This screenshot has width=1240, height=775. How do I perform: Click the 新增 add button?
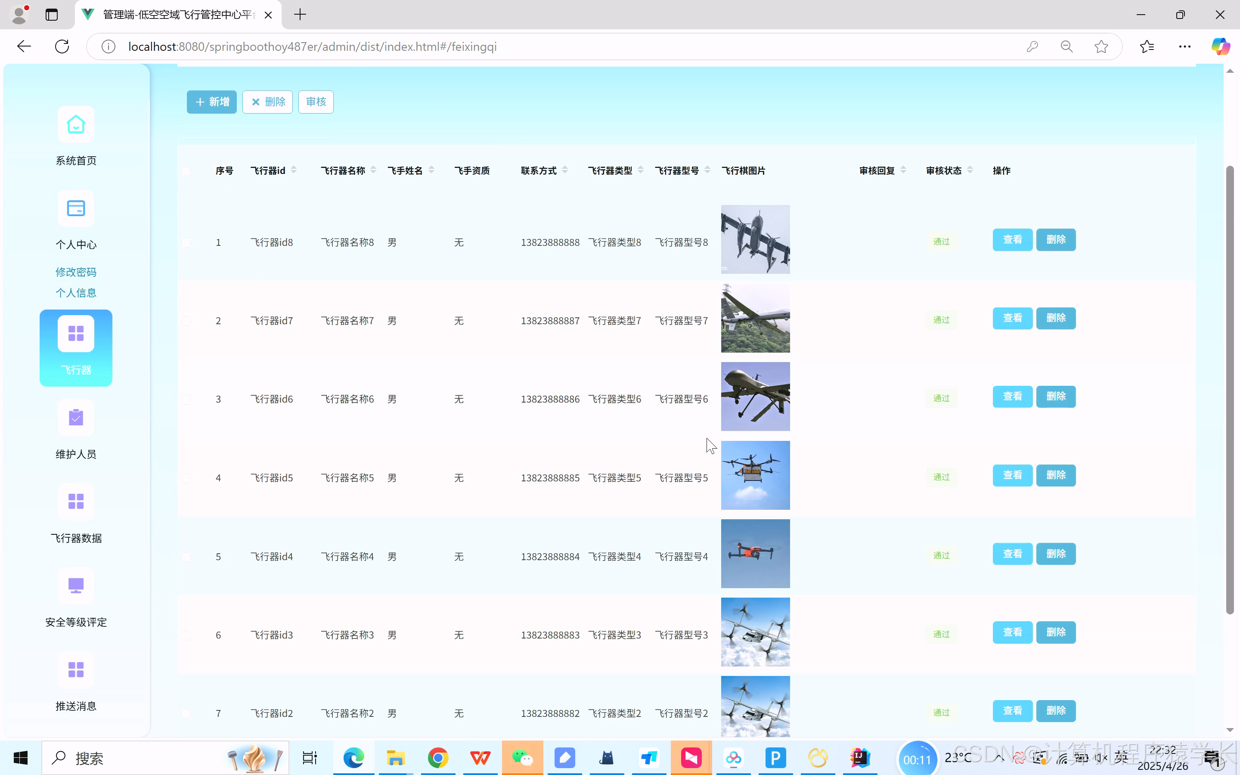(x=212, y=102)
